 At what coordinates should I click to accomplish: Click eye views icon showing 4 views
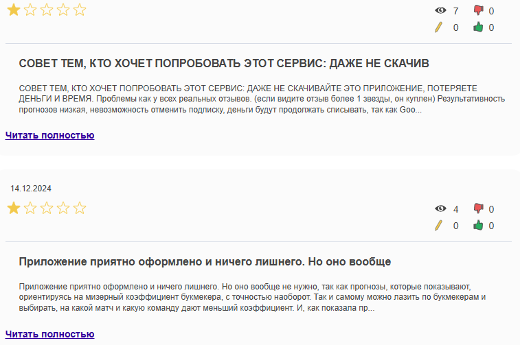[440, 209]
